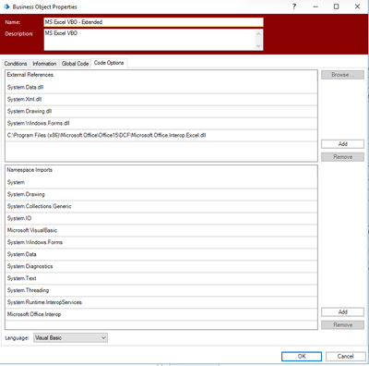The image size is (369, 366).
Task: Select the System.Windows.Forms.dll reference row
Action: click(x=161, y=124)
